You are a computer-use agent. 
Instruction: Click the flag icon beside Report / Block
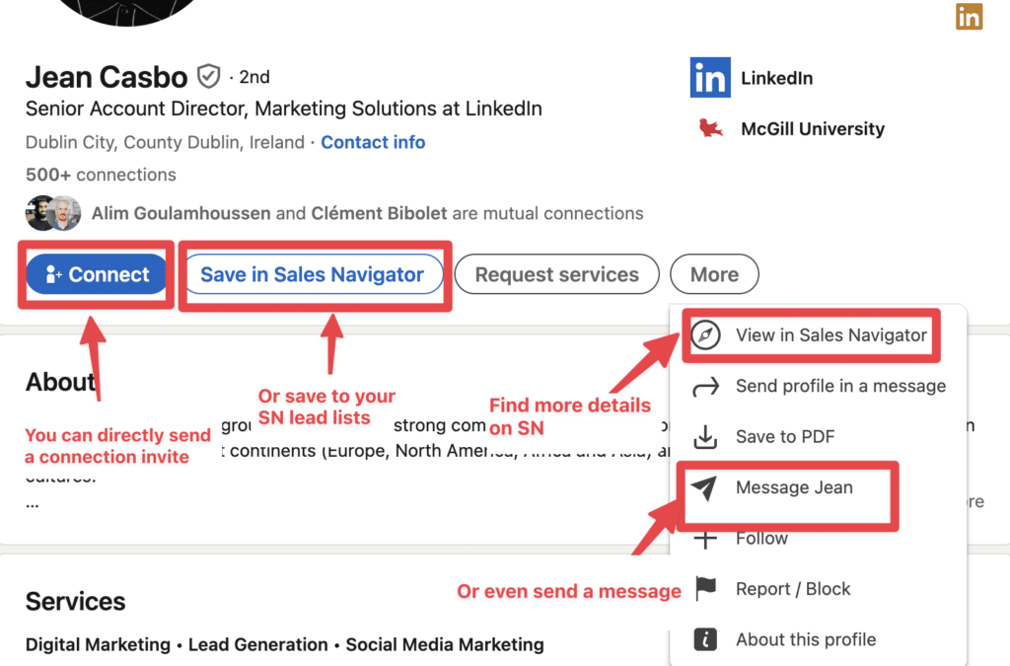pos(706,589)
